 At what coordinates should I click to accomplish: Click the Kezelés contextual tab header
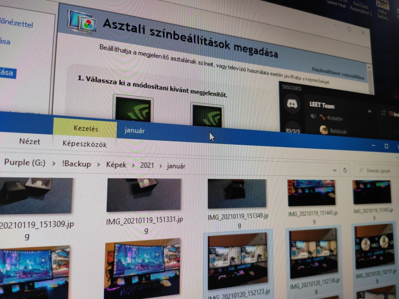(86, 129)
